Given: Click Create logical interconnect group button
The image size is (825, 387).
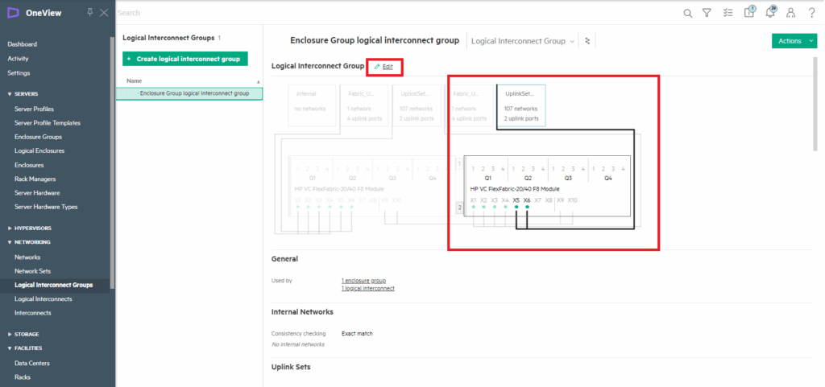Looking at the screenshot, I should (x=185, y=59).
